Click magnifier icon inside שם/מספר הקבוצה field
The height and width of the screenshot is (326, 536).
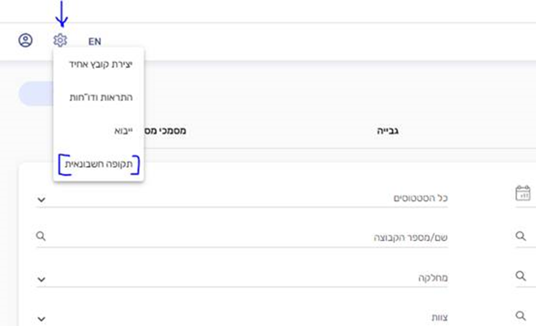(41, 236)
